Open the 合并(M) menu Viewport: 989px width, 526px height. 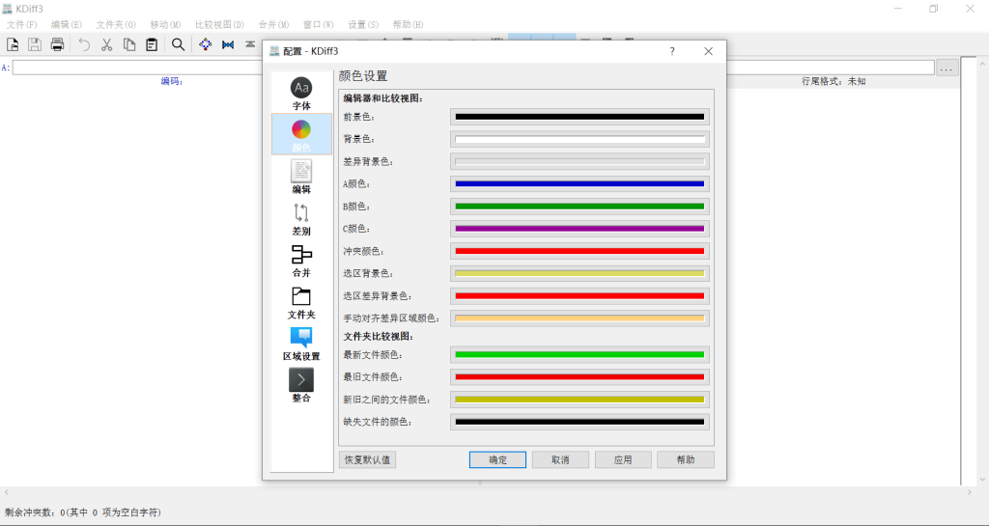coord(273,24)
